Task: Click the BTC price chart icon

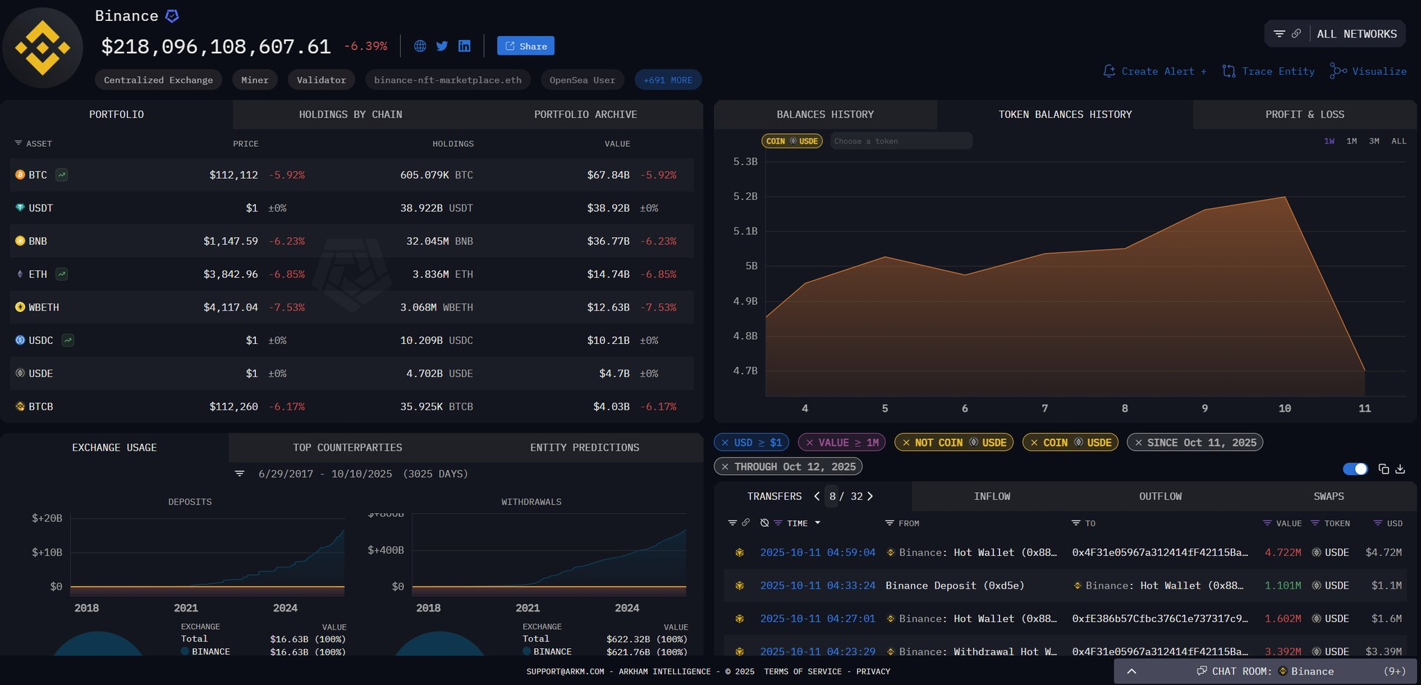Action: 62,175
